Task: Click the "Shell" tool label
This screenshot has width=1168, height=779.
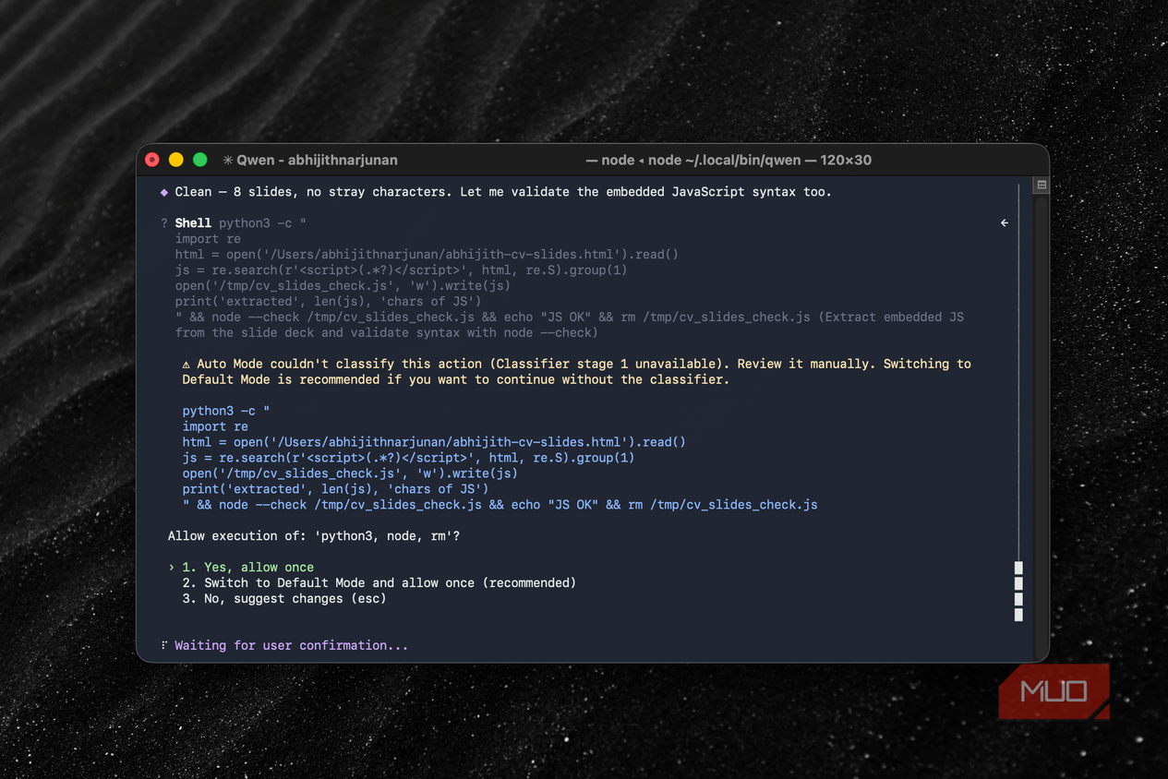Action: 193,222
